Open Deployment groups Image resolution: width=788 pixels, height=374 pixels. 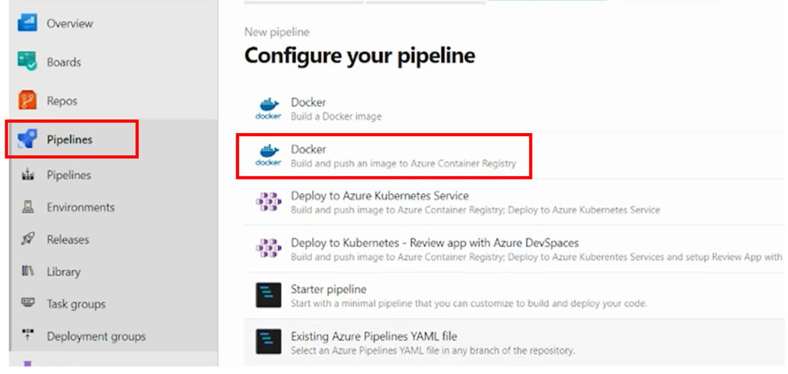[x=96, y=337]
